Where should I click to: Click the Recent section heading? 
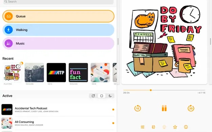point(8,58)
